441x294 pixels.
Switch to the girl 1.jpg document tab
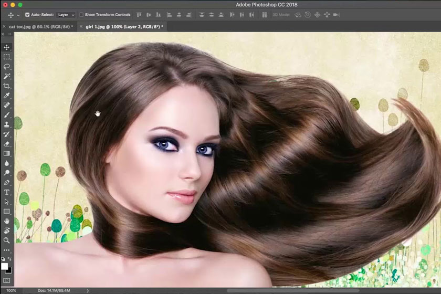(x=124, y=27)
